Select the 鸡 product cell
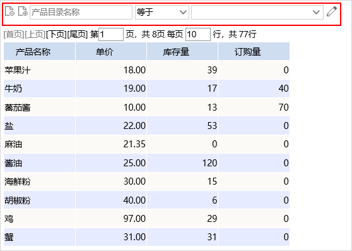Image resolution: width=352 pixels, height=251 pixels. pos(39,218)
